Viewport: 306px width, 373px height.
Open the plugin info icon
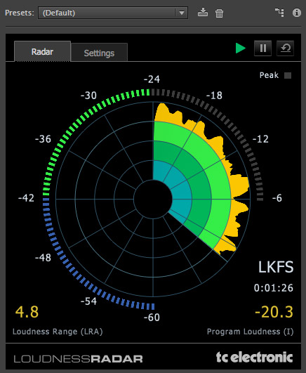[296, 13]
